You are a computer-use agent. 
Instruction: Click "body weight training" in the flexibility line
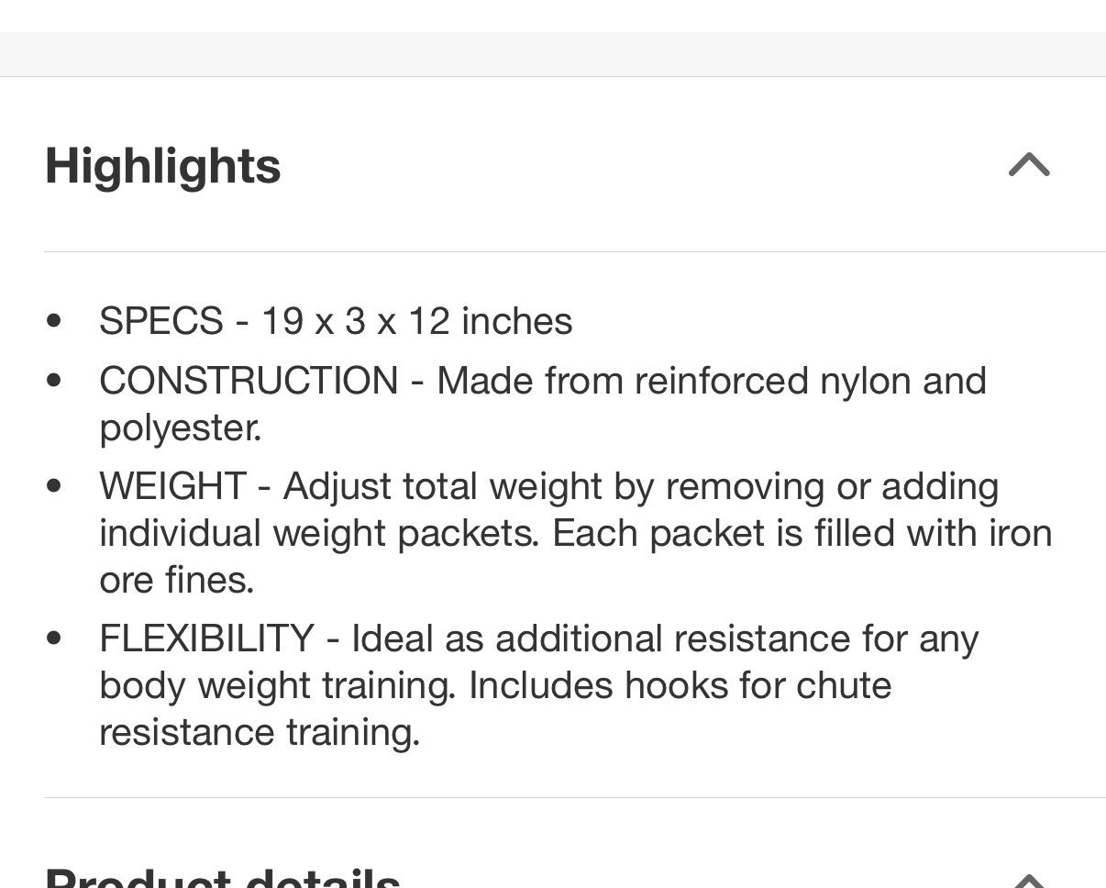click(x=277, y=685)
